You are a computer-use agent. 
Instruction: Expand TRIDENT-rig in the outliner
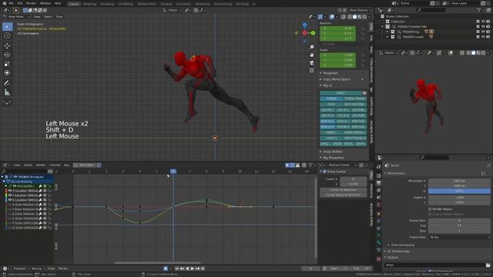(388, 32)
